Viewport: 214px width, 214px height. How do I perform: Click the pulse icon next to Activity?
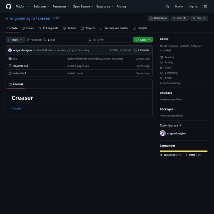[161, 62]
